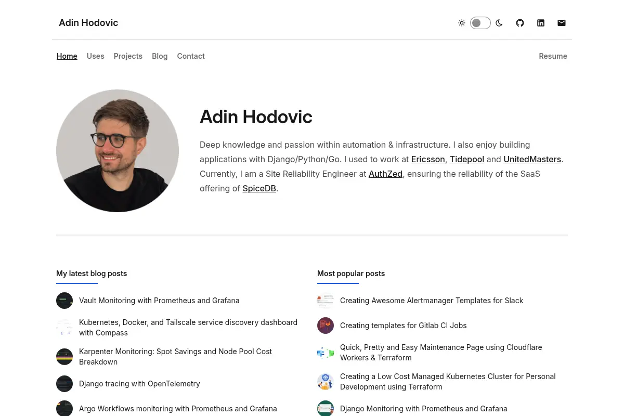Click the My latest blog posts heading

[92, 274]
